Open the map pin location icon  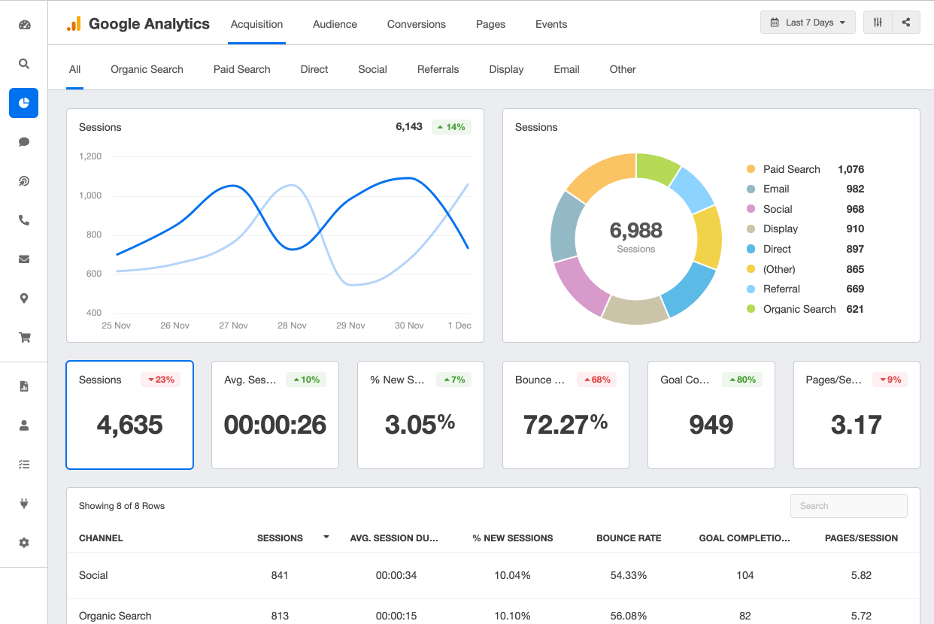(x=24, y=298)
